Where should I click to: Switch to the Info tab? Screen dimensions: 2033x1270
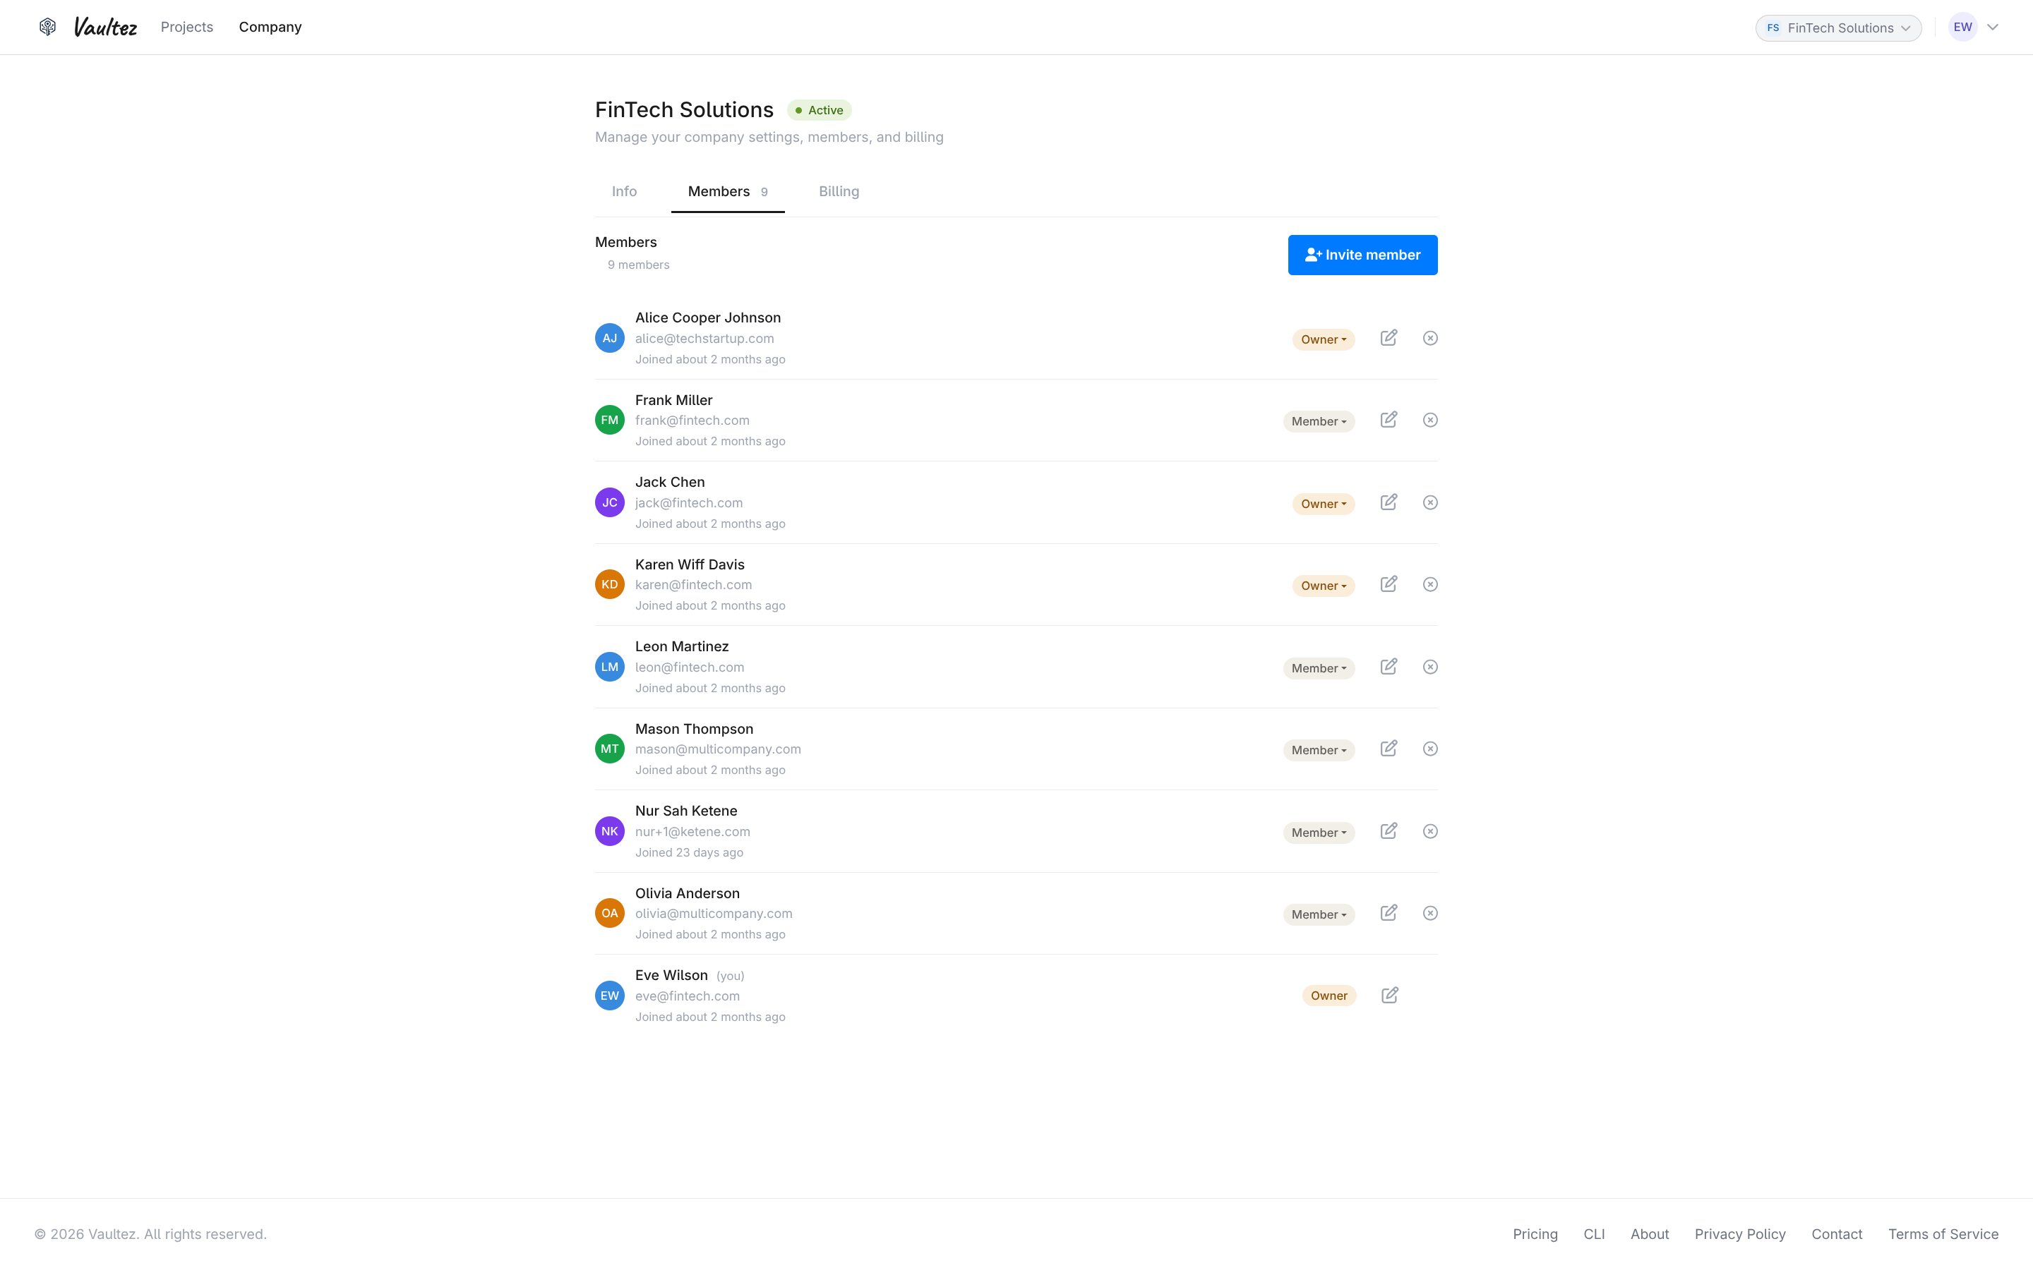[x=624, y=191]
